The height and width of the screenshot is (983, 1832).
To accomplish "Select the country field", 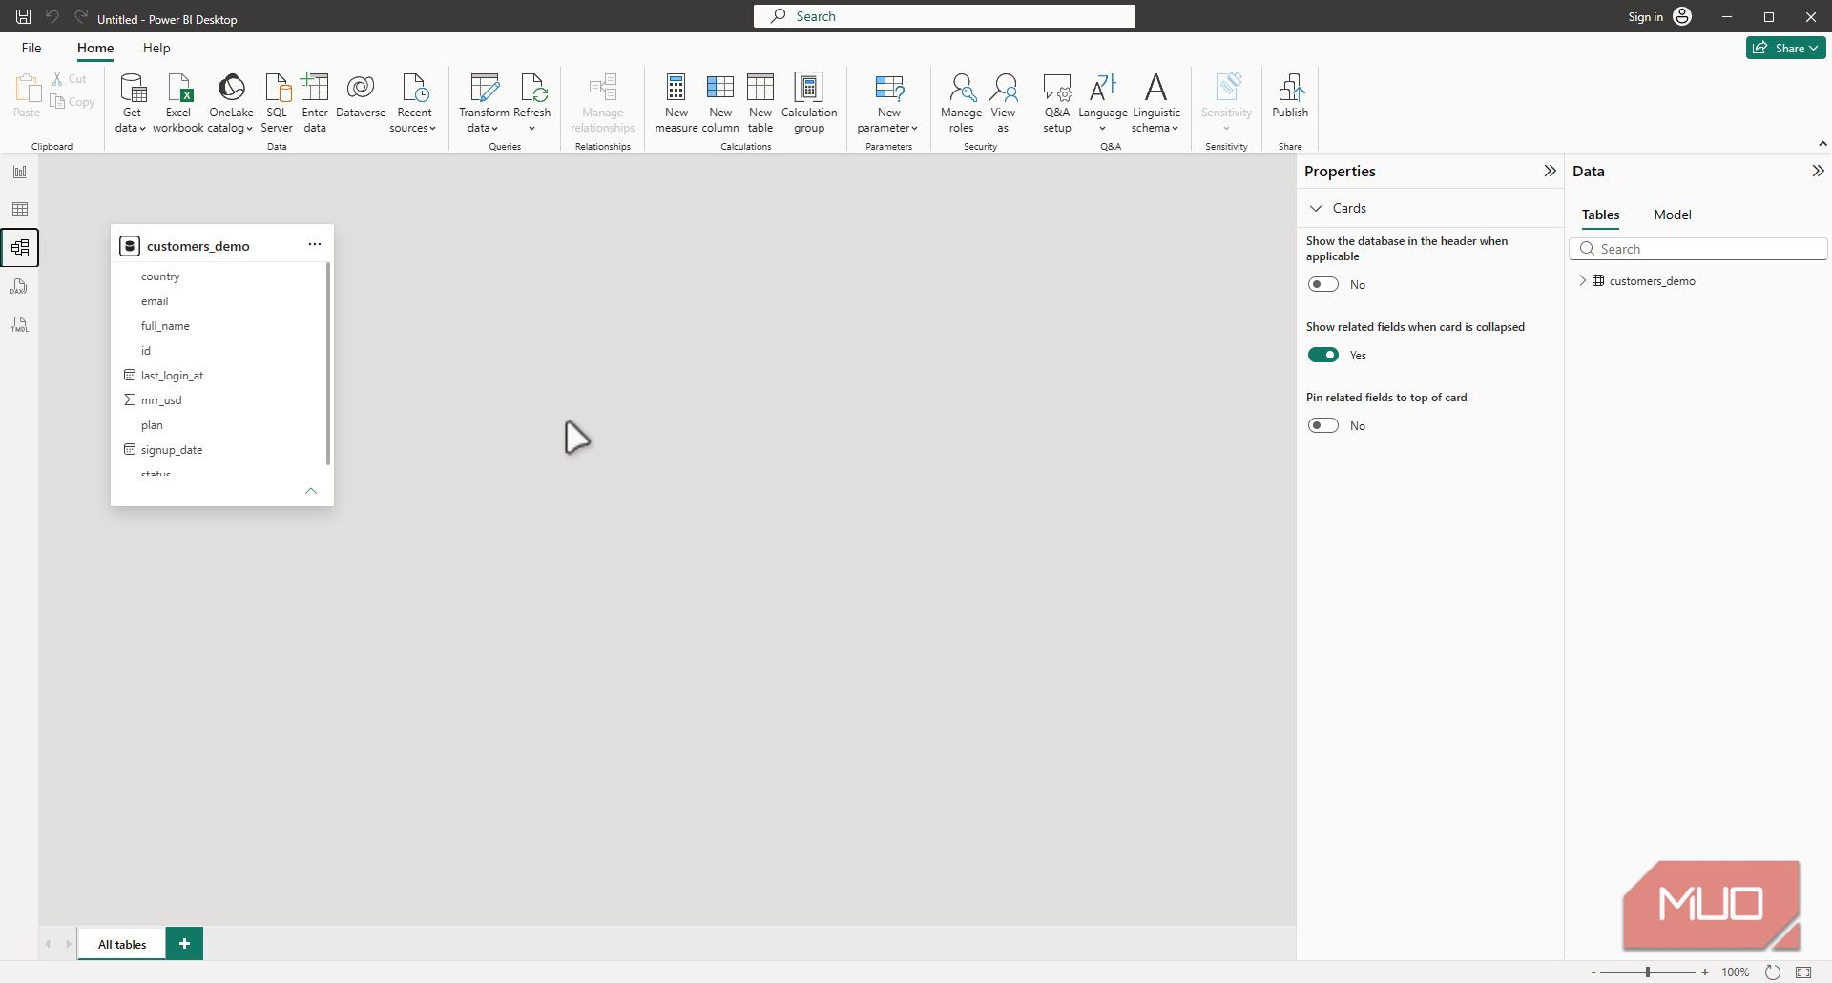I will [160, 276].
